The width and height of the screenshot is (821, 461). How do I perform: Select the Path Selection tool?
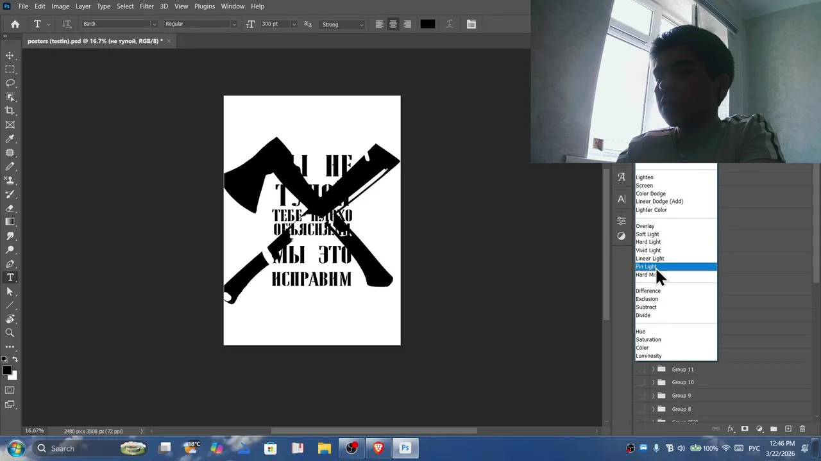10,291
